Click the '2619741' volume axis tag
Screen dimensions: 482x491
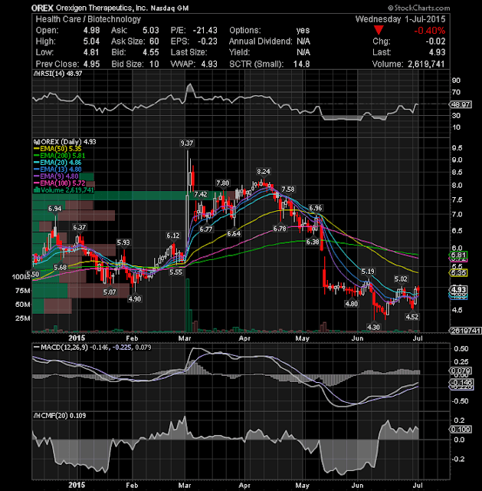pyautogui.click(x=465, y=331)
